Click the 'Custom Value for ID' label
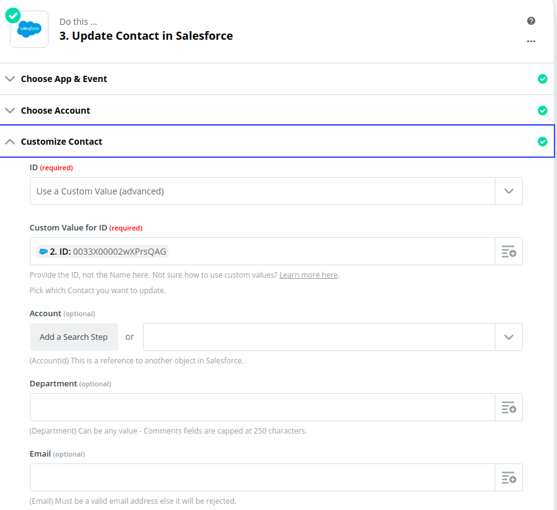The width and height of the screenshot is (557, 510). tap(68, 227)
